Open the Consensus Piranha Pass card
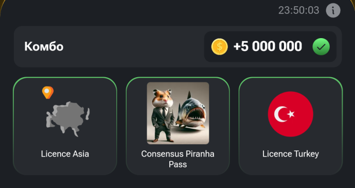This screenshot has height=188, width=355. click(177, 126)
